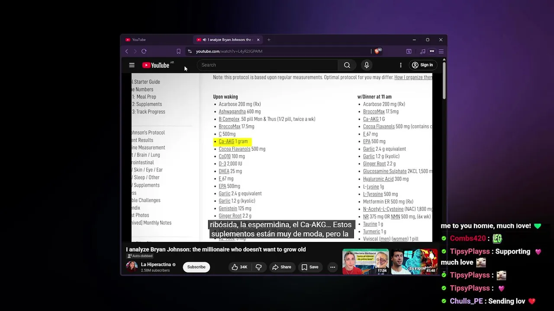Viewport: 554px width, 311px height.
Task: Click 'CoQ10 100 mg' entry
Action: [x=232, y=156]
